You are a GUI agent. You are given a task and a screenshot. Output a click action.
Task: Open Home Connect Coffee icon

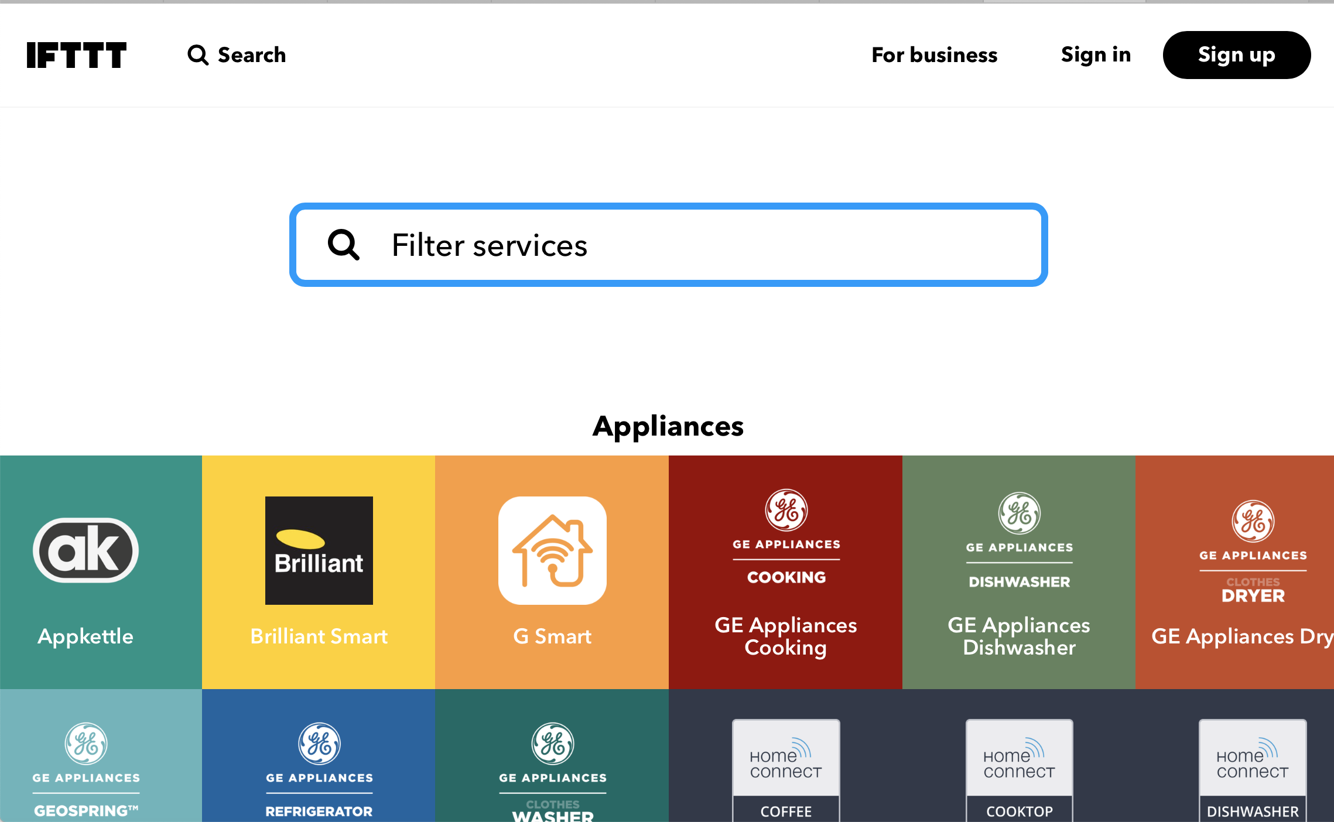[786, 768]
